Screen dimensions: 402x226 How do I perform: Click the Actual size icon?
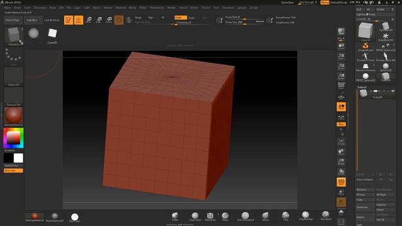coord(341,67)
